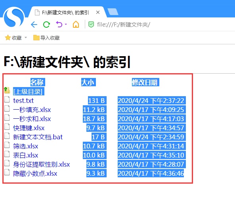Screen dimensions: 235x207
Task: Open a new tab button
Action: (x=113, y=12)
